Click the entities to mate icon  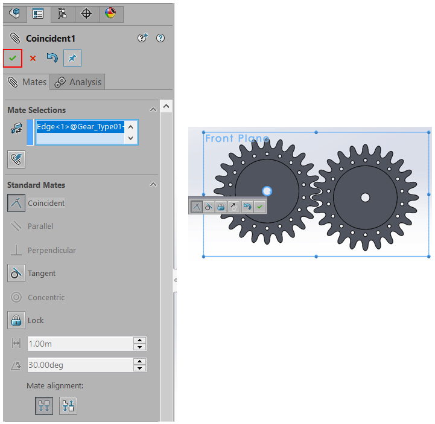16,129
